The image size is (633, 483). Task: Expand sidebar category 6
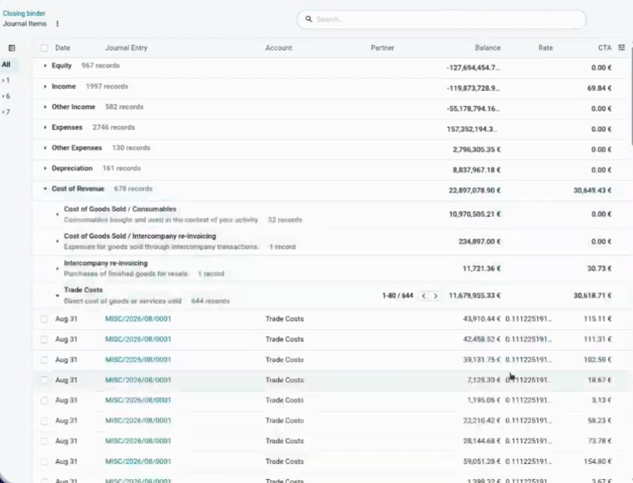[x=6, y=96]
